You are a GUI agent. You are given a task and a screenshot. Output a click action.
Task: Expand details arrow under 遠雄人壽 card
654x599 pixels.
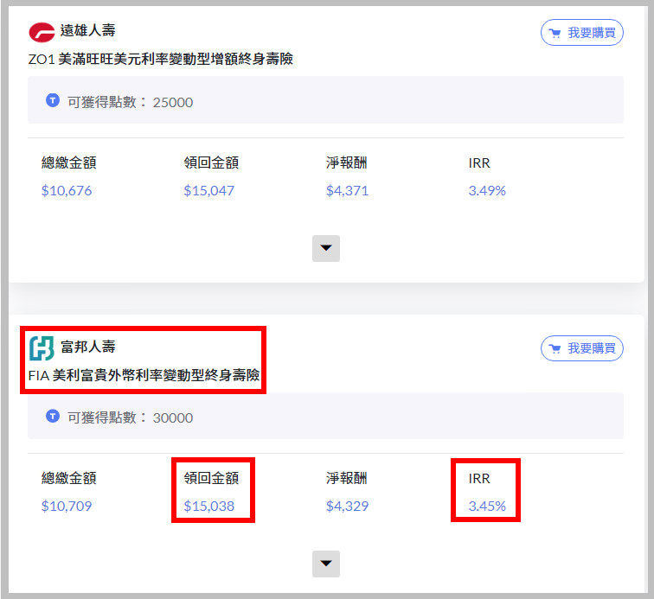[x=326, y=248]
